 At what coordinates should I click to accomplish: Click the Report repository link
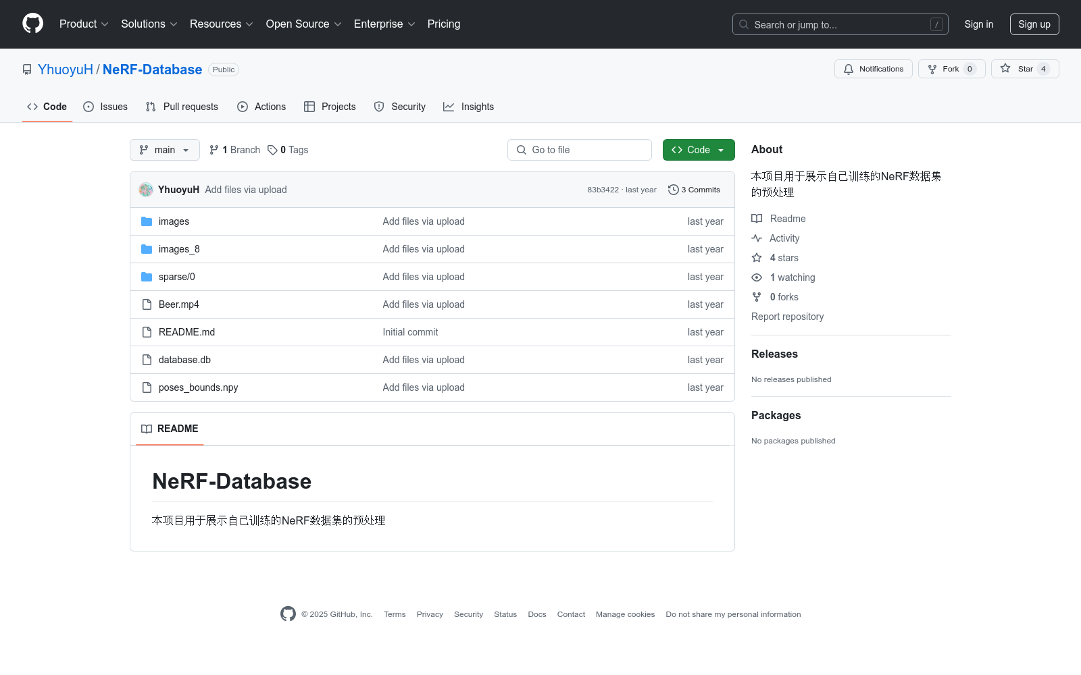pos(787,317)
